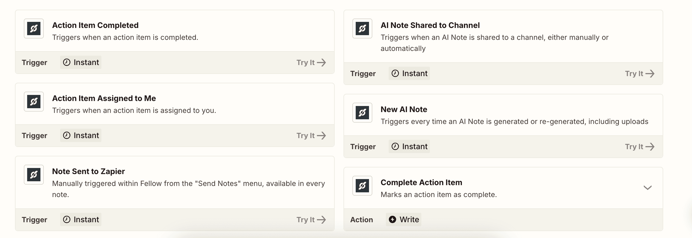This screenshot has height=238, width=692.
Task: Click the Fellow icon beside New AI Note
Action: [362, 113]
